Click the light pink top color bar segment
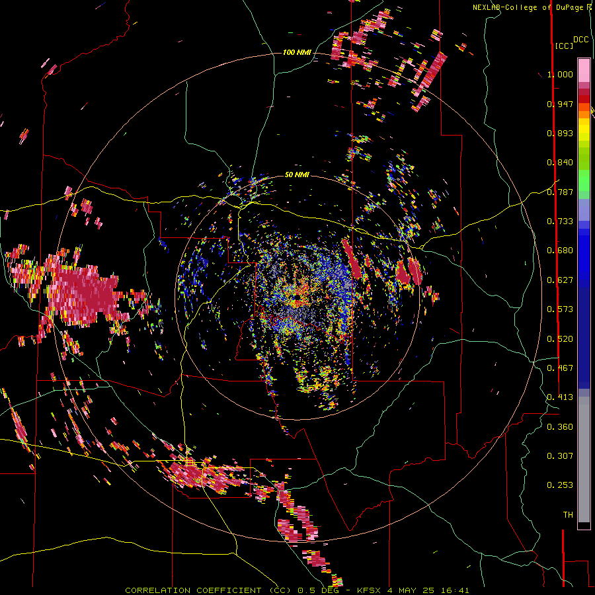Viewport: 595px width, 595px height. tap(584, 71)
